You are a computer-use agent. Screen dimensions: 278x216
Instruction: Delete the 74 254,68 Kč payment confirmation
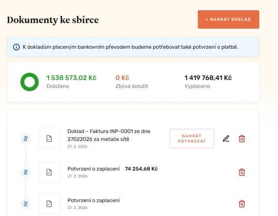point(242,172)
